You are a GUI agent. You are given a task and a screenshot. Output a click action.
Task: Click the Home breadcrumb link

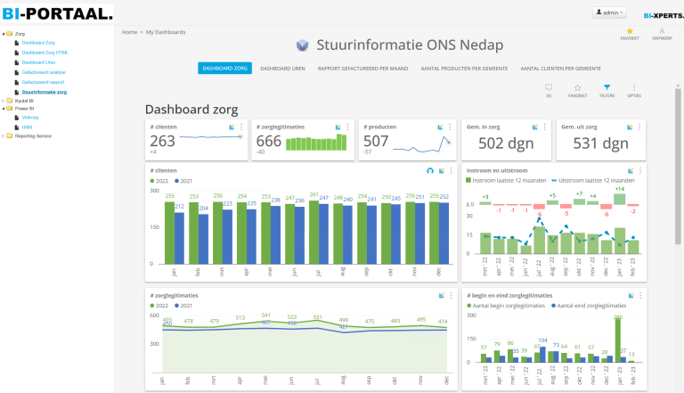[129, 31]
